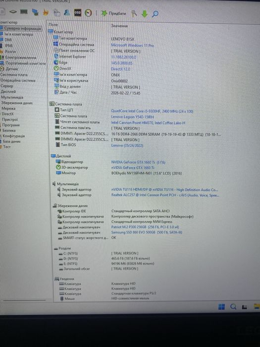Open the nVIDIA TU116 HDMI/DP audio link
260x347 pixels.
(164, 190)
